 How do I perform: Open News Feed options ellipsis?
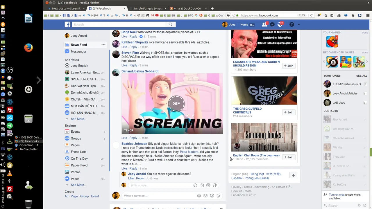(103, 44)
